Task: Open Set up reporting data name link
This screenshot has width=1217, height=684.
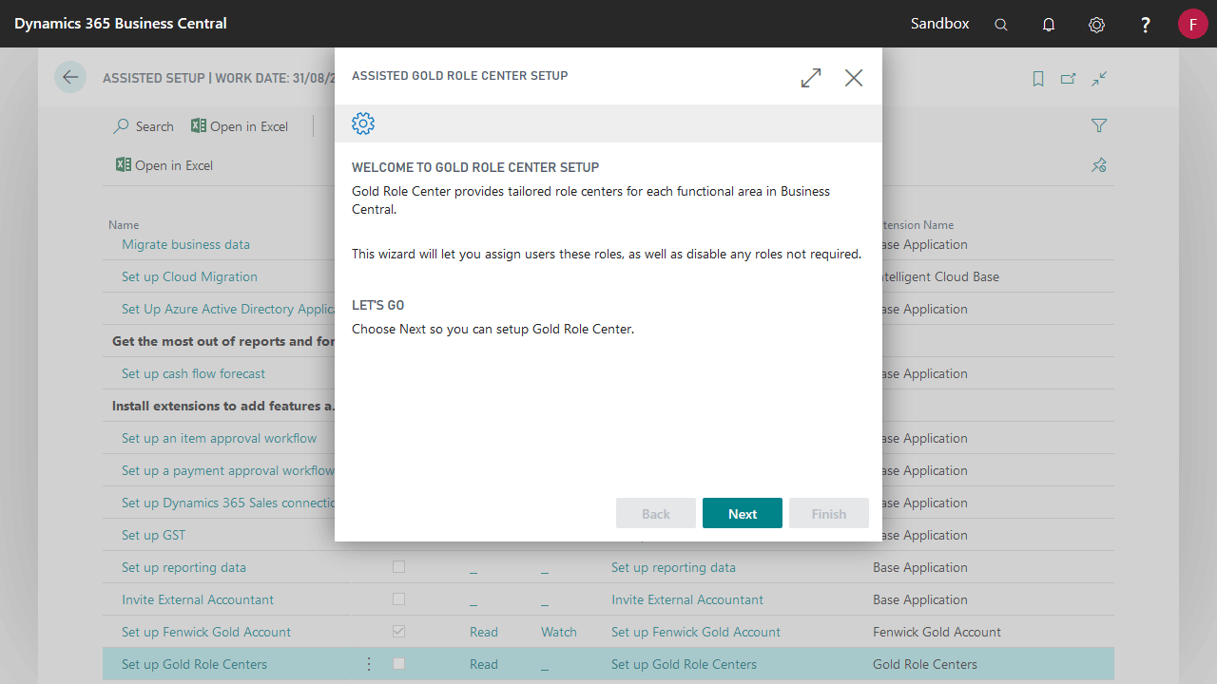Action: [184, 567]
